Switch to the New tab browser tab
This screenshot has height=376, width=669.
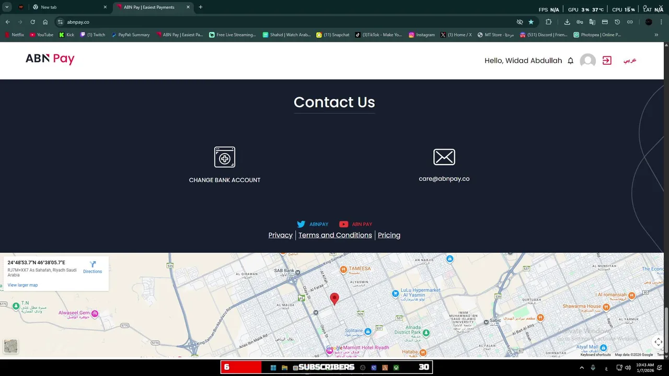point(69,7)
